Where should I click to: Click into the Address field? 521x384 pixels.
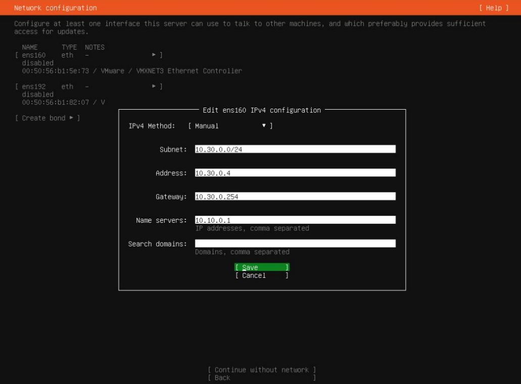pyautogui.click(x=295, y=173)
